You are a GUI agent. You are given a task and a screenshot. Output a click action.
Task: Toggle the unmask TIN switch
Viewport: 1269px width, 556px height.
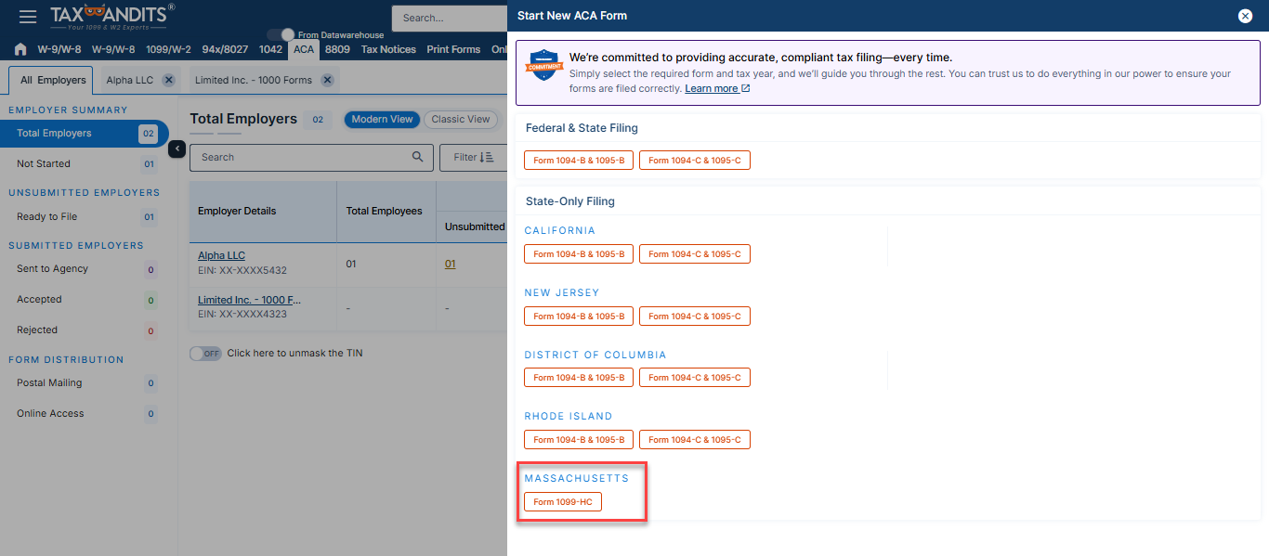pos(205,354)
